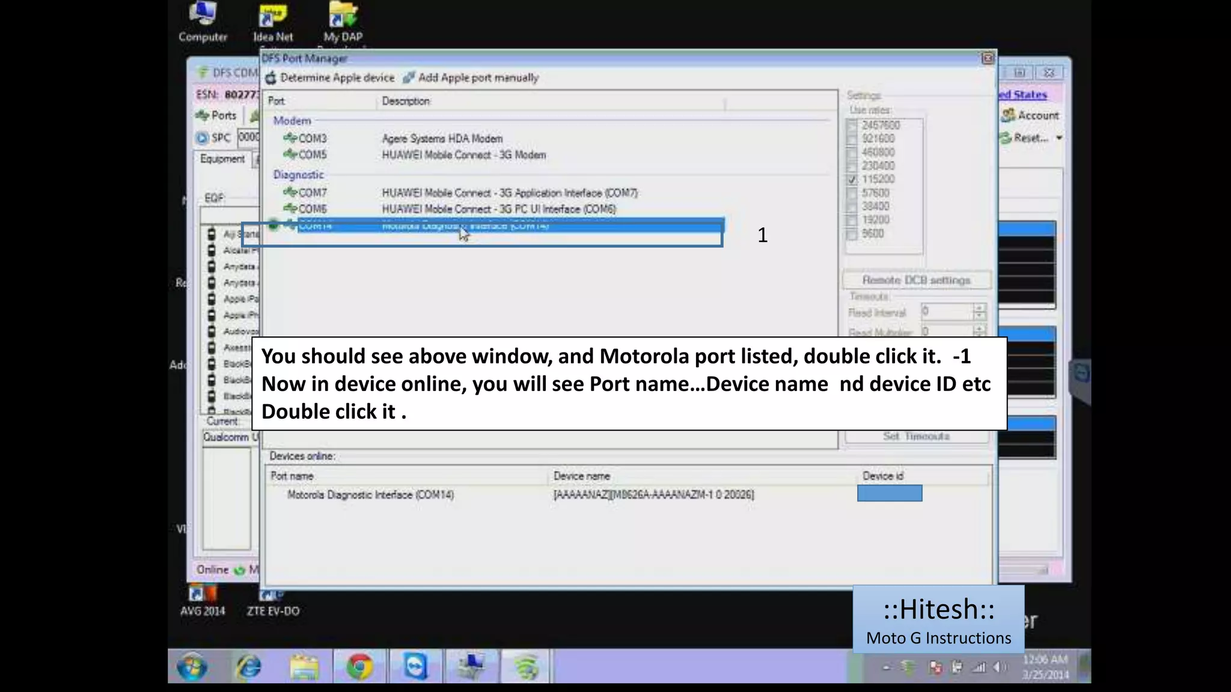Toggle the 921600 baud rate checkbox
Image resolution: width=1231 pixels, height=692 pixels.
[852, 139]
